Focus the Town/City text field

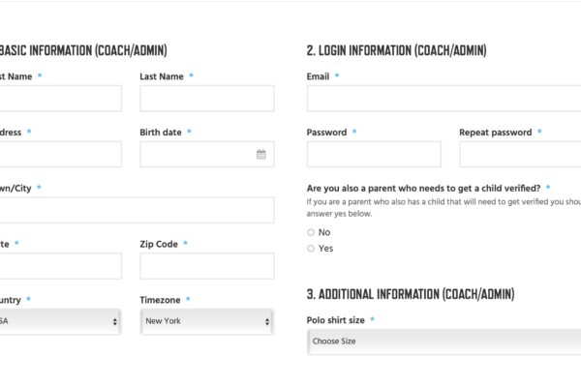coord(137,210)
